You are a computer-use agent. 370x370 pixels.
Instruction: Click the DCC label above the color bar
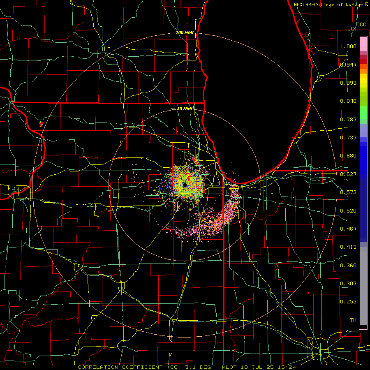point(361,25)
